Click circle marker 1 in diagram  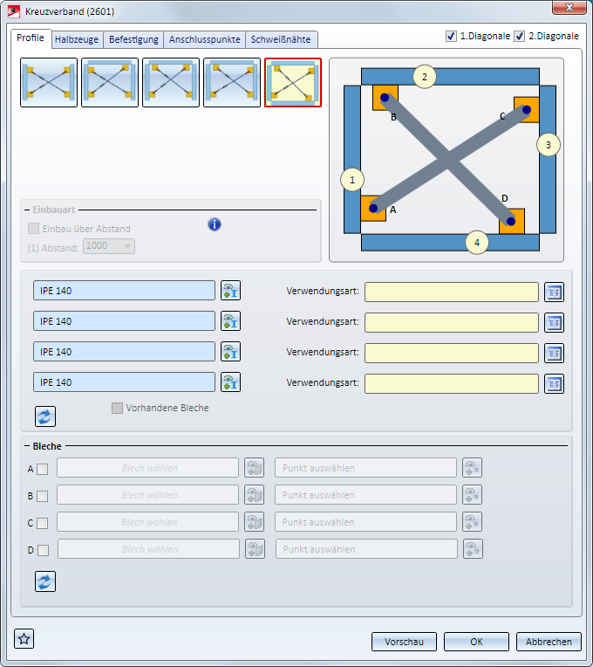pos(352,180)
